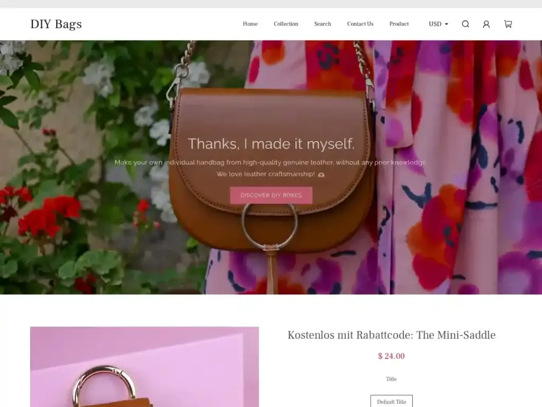Screen dimensions: 542x407
Task: Open site search via the magnifier icon
Action: pyautogui.click(x=465, y=24)
